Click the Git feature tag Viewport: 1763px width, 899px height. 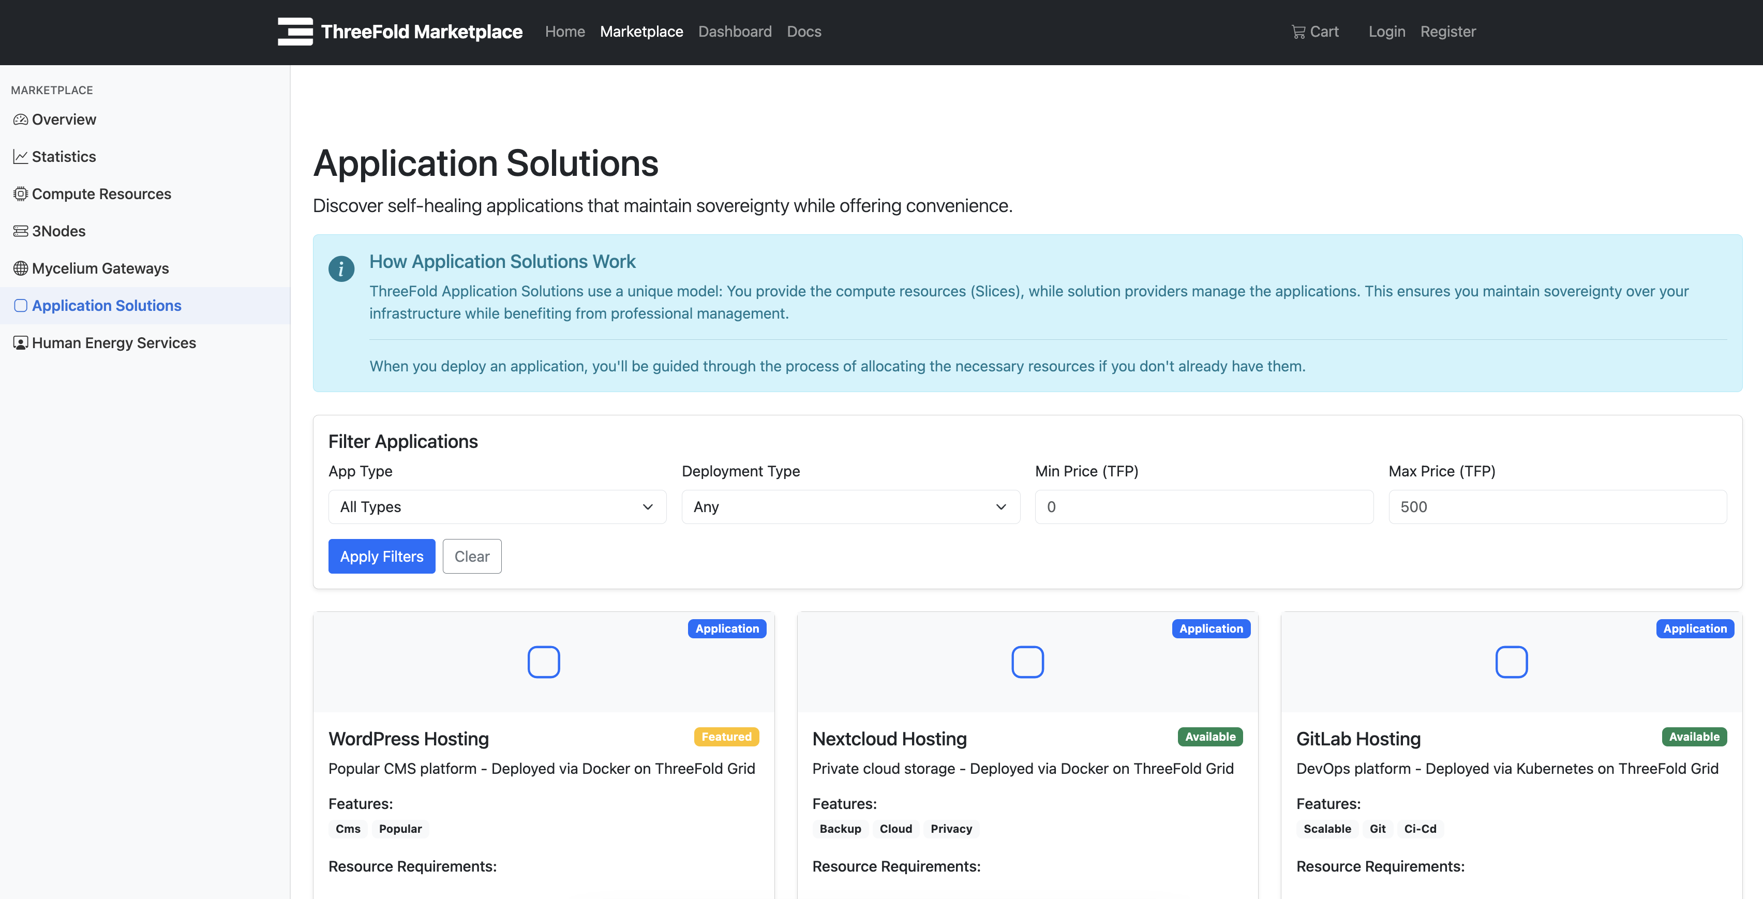[x=1378, y=829]
